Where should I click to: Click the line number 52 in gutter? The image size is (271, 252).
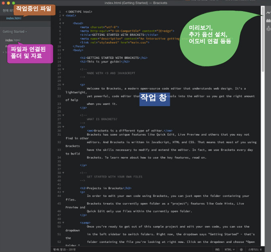tap(59, 242)
